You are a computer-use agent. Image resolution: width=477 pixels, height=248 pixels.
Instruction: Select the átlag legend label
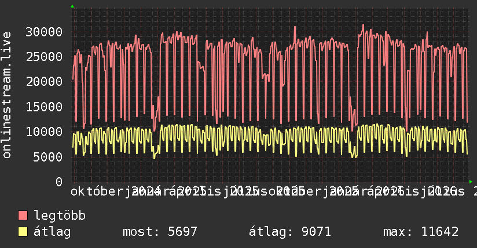pos(52,232)
